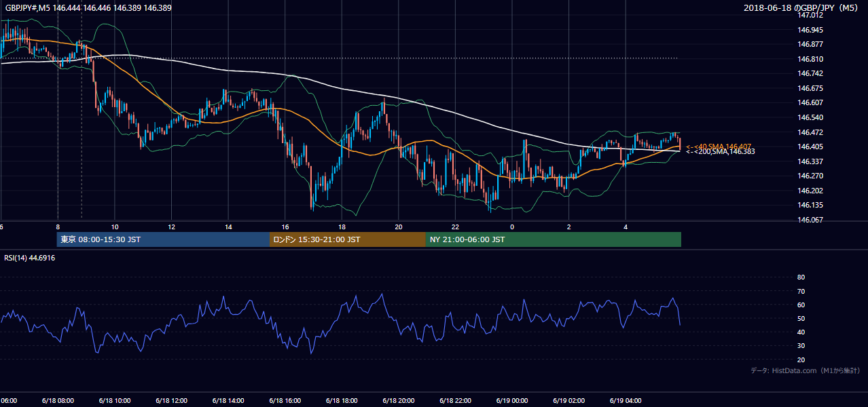The width and height of the screenshot is (868, 407).
Task: Click hour tick 12 under price chart
Action: click(172, 227)
